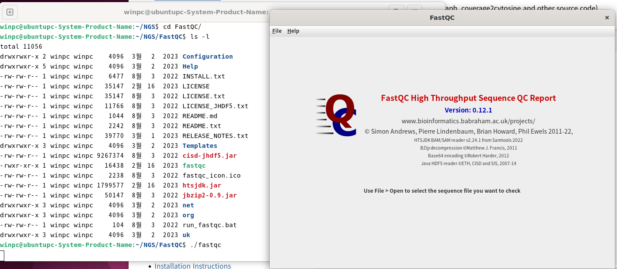
Task: Click the 'Version: 0.12.1' text
Action: click(x=469, y=110)
